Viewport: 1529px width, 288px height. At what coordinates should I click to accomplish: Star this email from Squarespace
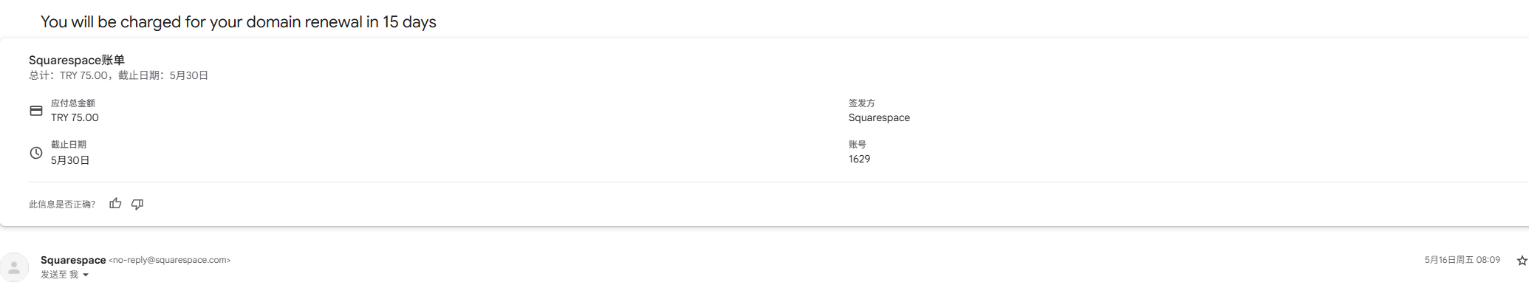(1522, 261)
